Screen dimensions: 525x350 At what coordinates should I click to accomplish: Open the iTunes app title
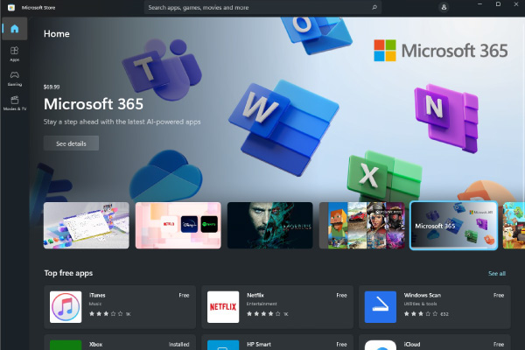97,295
